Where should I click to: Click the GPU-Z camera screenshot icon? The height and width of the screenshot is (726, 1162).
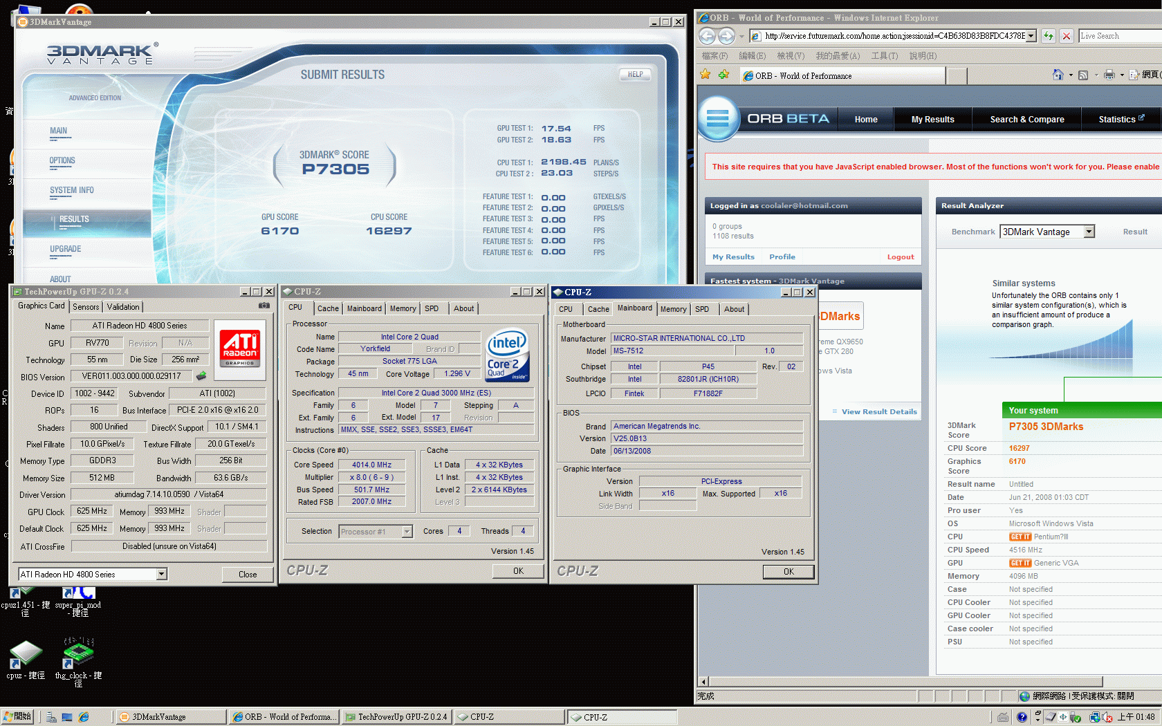point(264,306)
